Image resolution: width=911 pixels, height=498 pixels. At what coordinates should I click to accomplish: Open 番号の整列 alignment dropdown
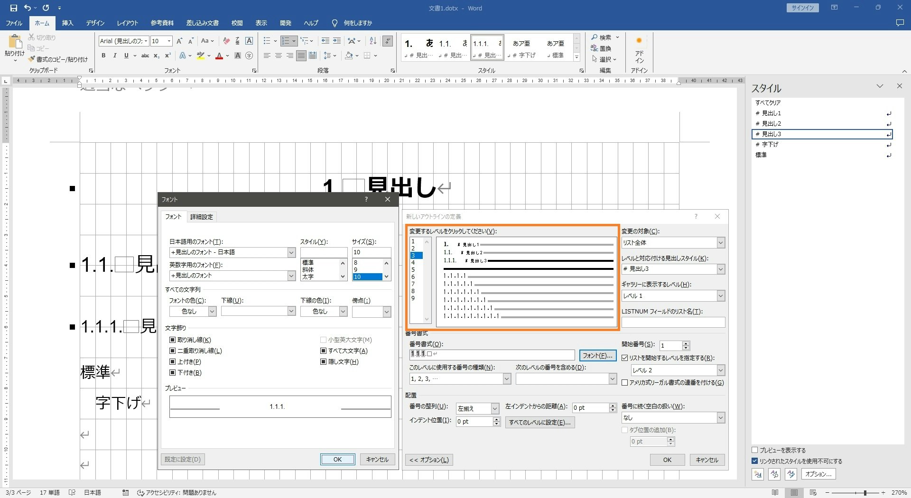click(494, 408)
